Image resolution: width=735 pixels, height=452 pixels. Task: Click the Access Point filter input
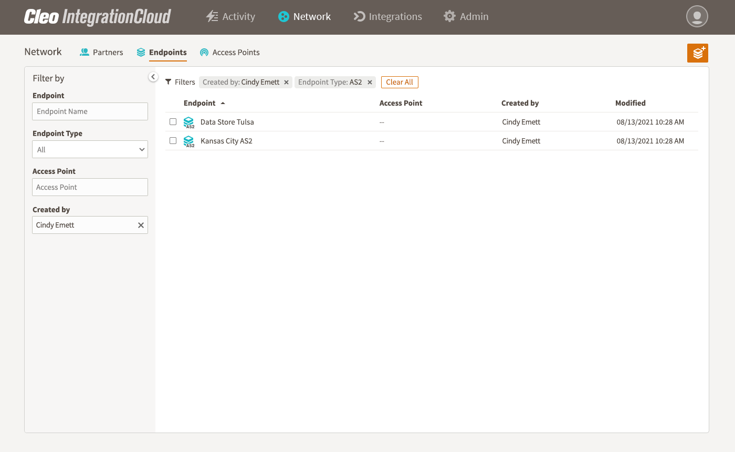tap(90, 187)
